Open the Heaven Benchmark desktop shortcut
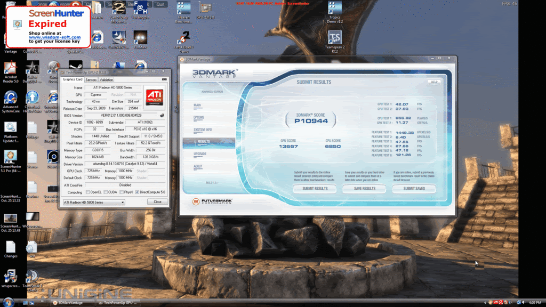The image size is (546, 307). [x=183, y=12]
